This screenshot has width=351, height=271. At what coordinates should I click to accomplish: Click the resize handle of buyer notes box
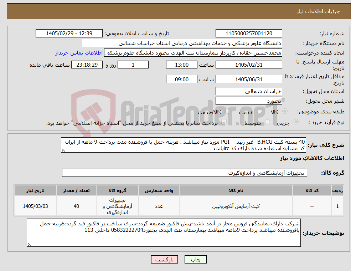(29, 244)
